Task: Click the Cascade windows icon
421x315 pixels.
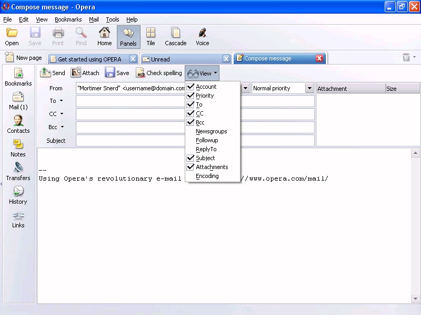Action: point(175,34)
